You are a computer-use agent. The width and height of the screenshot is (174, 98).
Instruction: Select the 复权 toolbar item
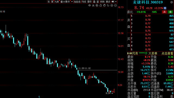pos(89,2)
